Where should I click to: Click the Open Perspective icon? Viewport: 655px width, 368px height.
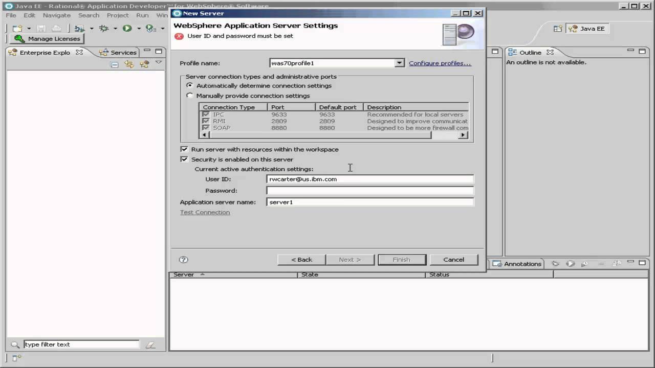(558, 29)
